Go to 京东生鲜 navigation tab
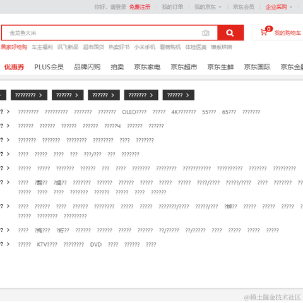 (220, 67)
